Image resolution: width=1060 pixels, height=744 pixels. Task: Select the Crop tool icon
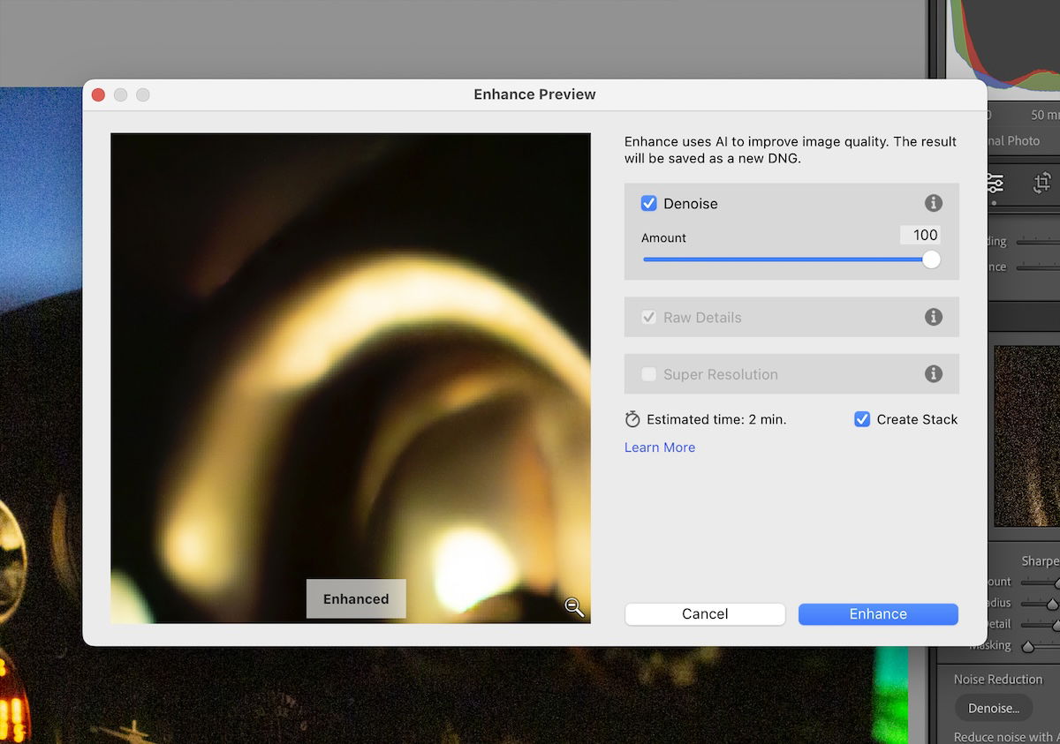pos(1041,183)
